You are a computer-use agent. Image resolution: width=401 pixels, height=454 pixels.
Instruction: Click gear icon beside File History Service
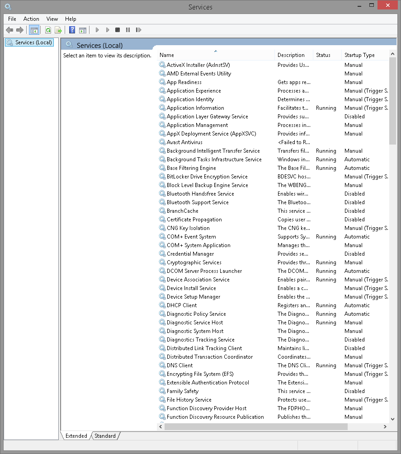162,400
